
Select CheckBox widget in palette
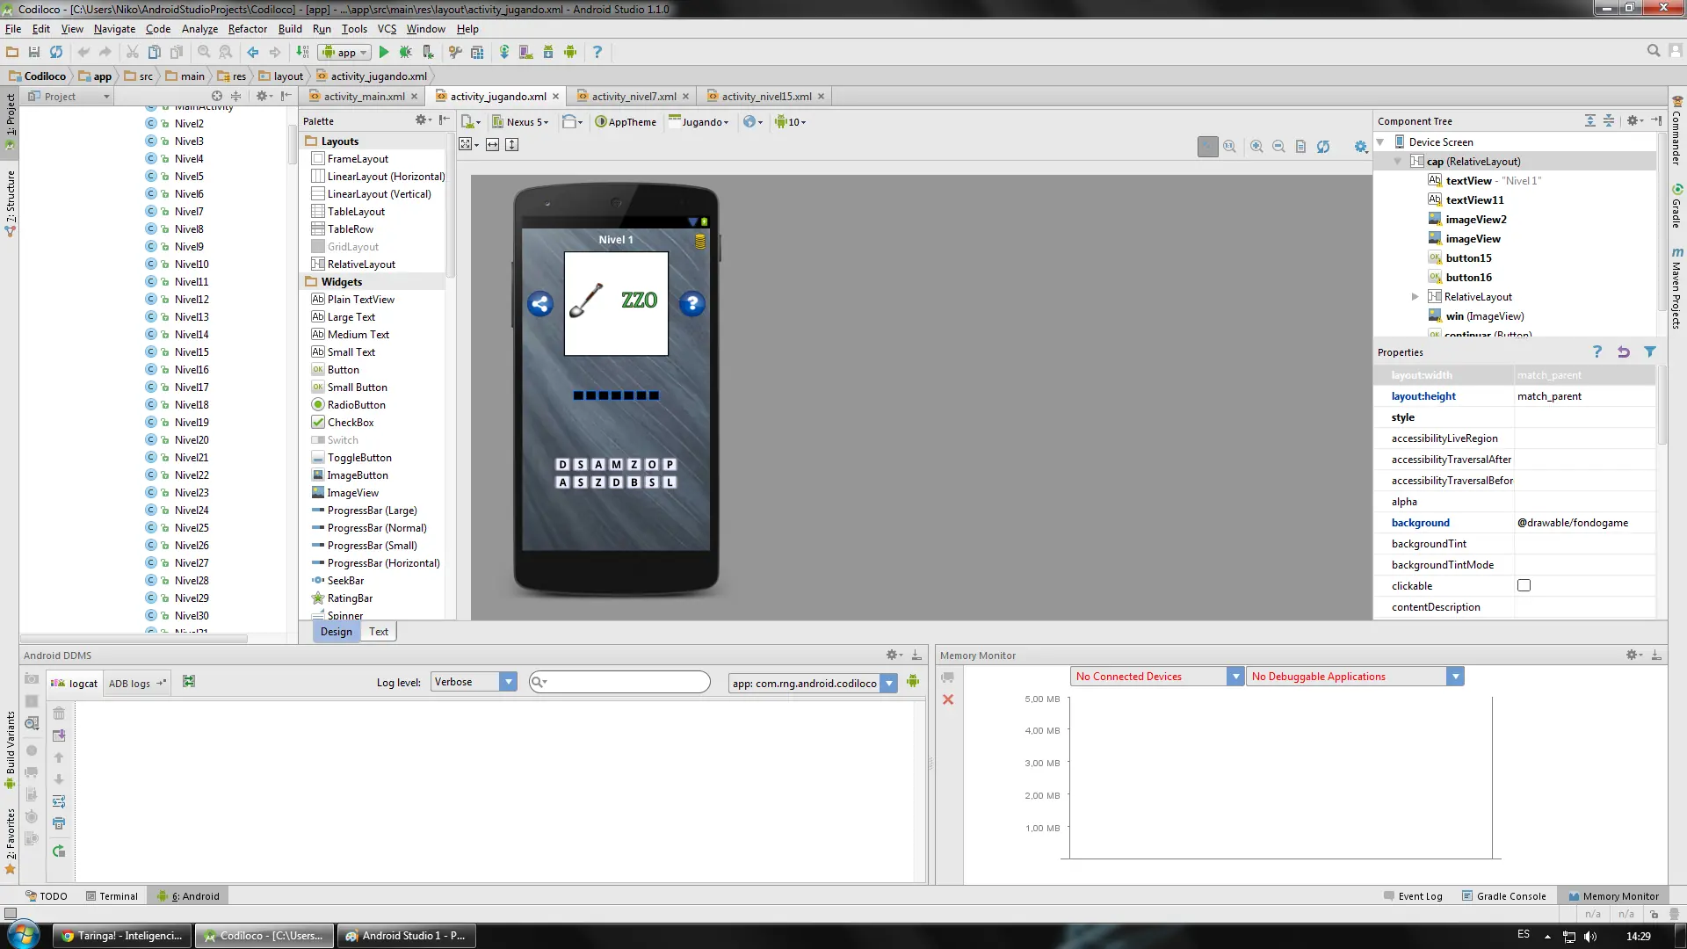click(x=351, y=423)
